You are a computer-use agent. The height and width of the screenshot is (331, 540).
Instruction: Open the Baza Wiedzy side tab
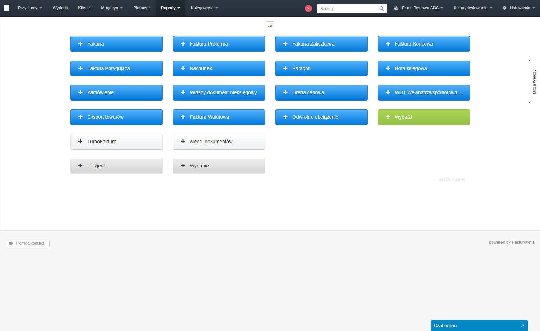(534, 82)
